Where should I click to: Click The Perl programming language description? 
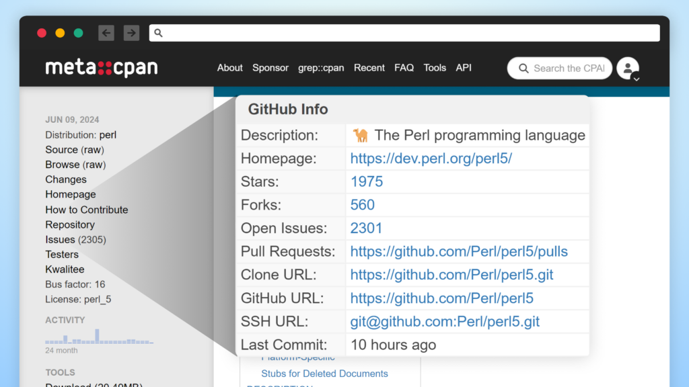(x=480, y=135)
